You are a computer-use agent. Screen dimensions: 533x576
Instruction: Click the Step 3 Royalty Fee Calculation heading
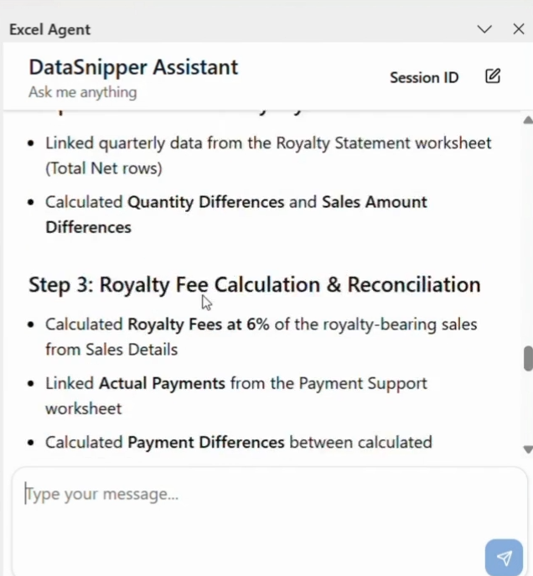254,284
